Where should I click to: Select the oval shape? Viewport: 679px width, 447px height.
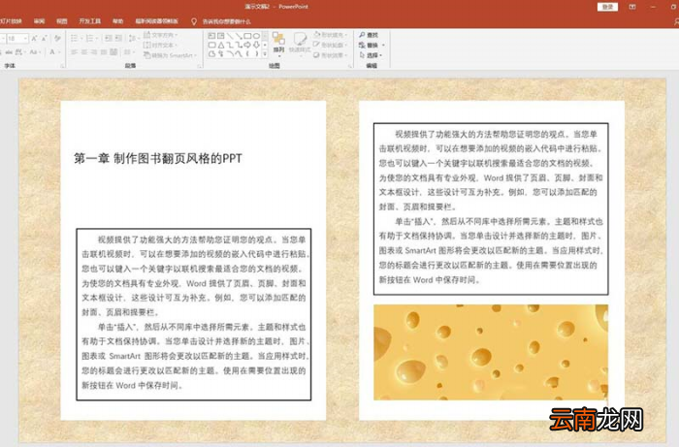[x=256, y=36]
